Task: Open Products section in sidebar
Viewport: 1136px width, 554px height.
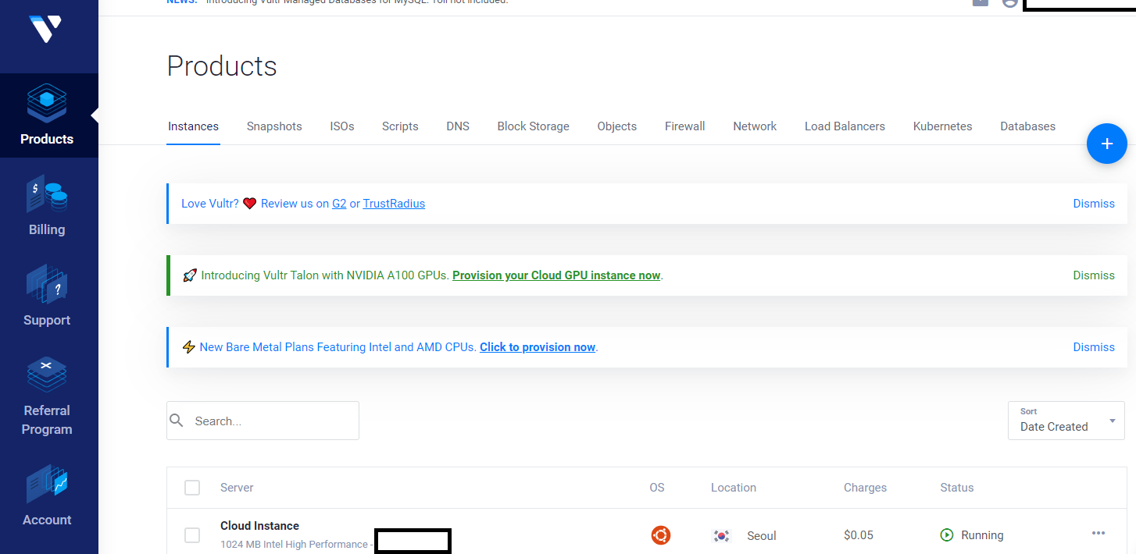Action: [47, 115]
